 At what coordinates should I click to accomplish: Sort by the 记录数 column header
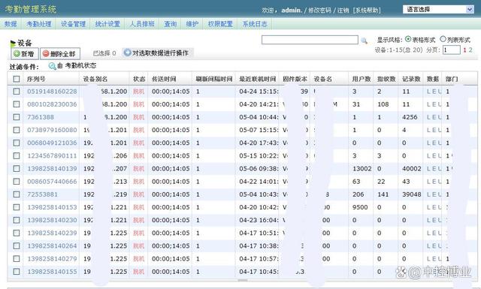411,79
